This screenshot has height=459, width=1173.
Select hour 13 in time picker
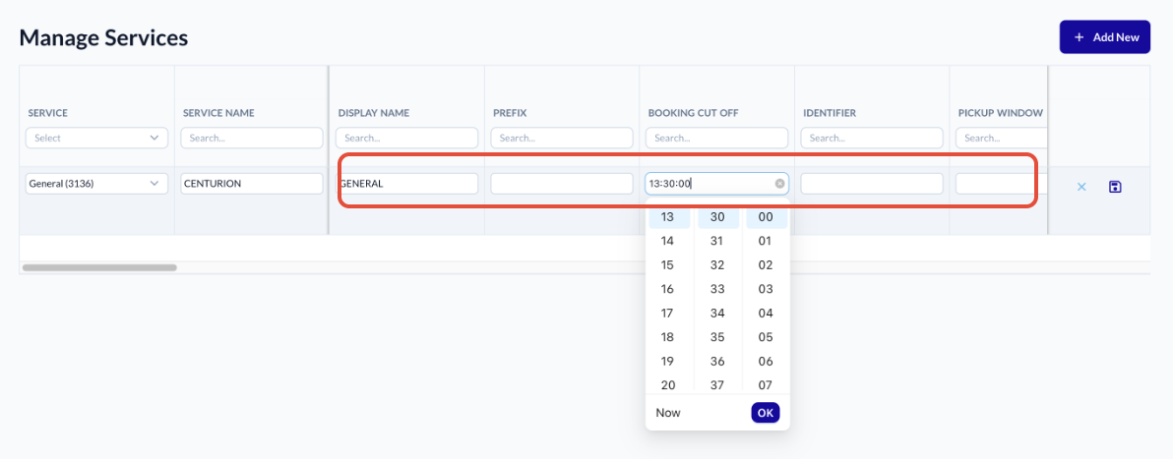[669, 217]
